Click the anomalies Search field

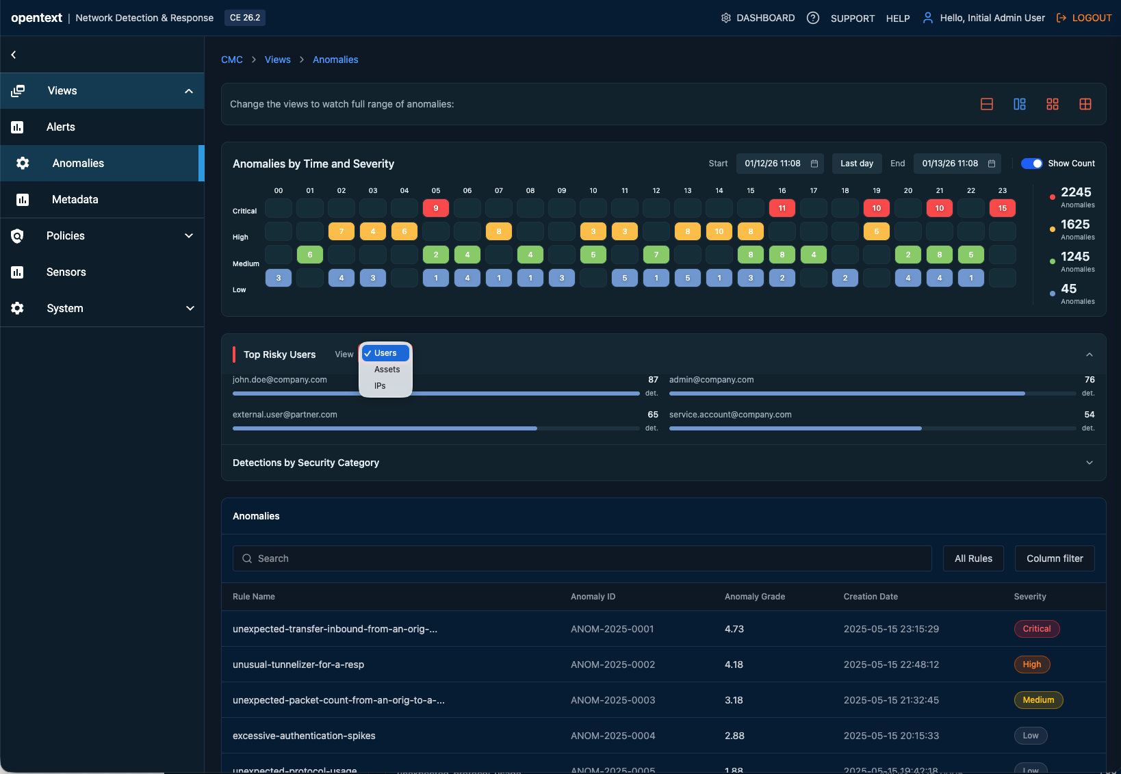click(x=582, y=558)
